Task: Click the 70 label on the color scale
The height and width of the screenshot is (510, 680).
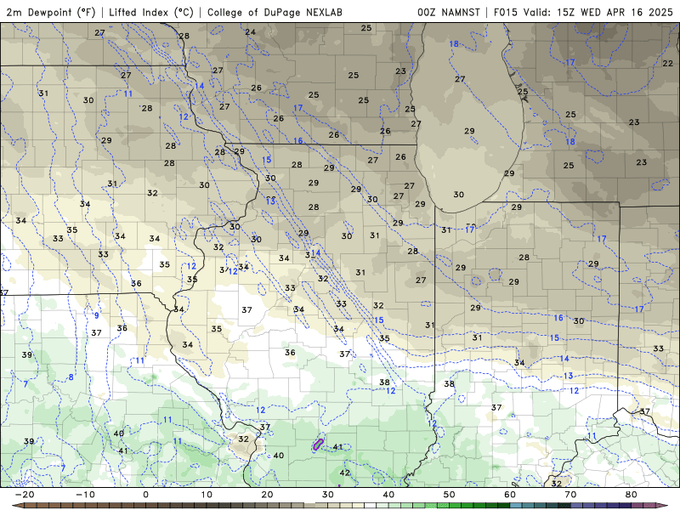Action: pyautogui.click(x=570, y=495)
